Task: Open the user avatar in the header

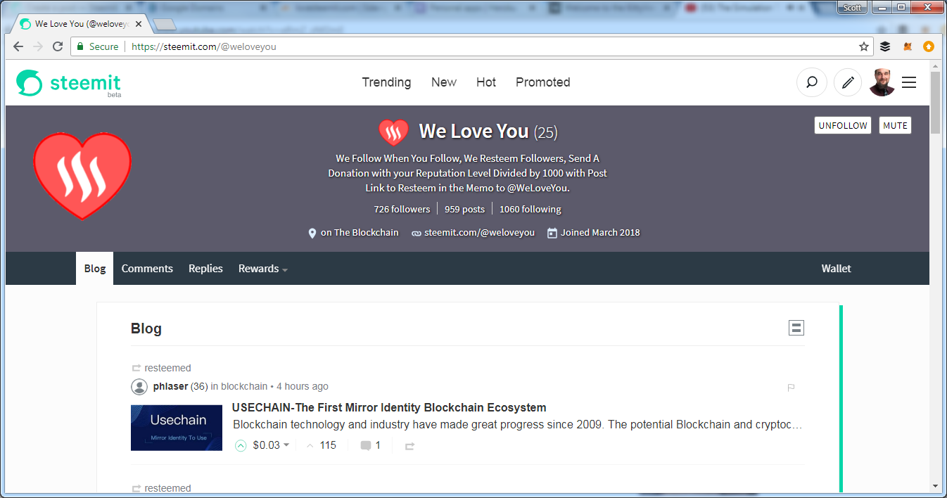Action: tap(882, 82)
